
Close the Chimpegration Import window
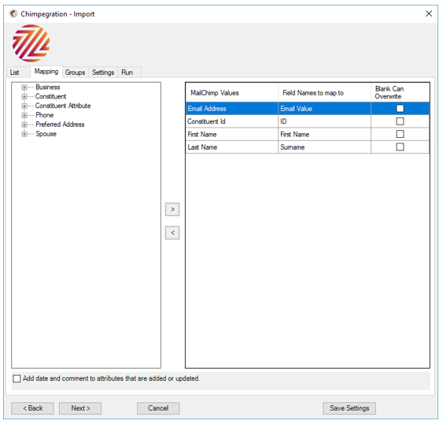(x=429, y=13)
